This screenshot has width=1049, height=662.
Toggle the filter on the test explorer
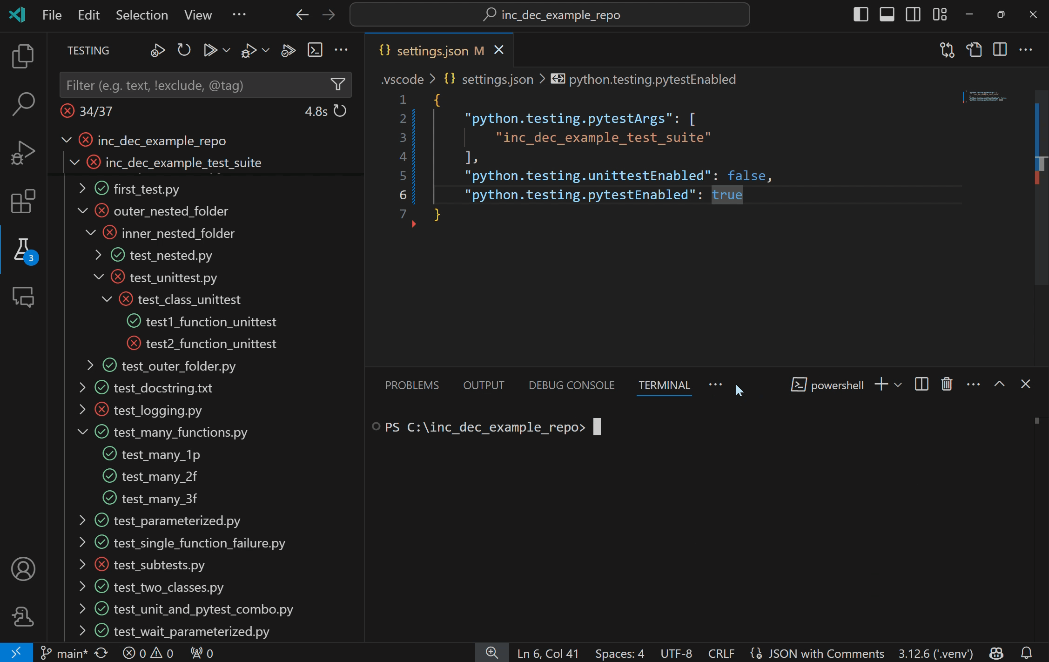click(x=337, y=84)
